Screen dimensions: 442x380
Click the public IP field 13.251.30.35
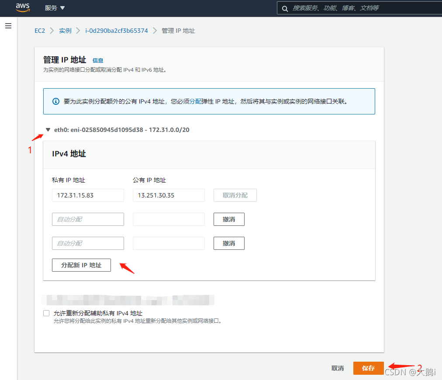click(169, 195)
